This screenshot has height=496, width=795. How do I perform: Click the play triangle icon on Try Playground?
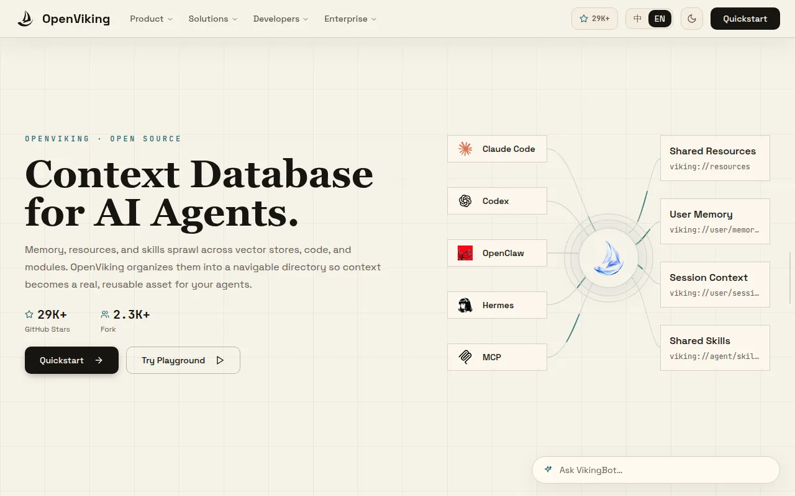(220, 360)
